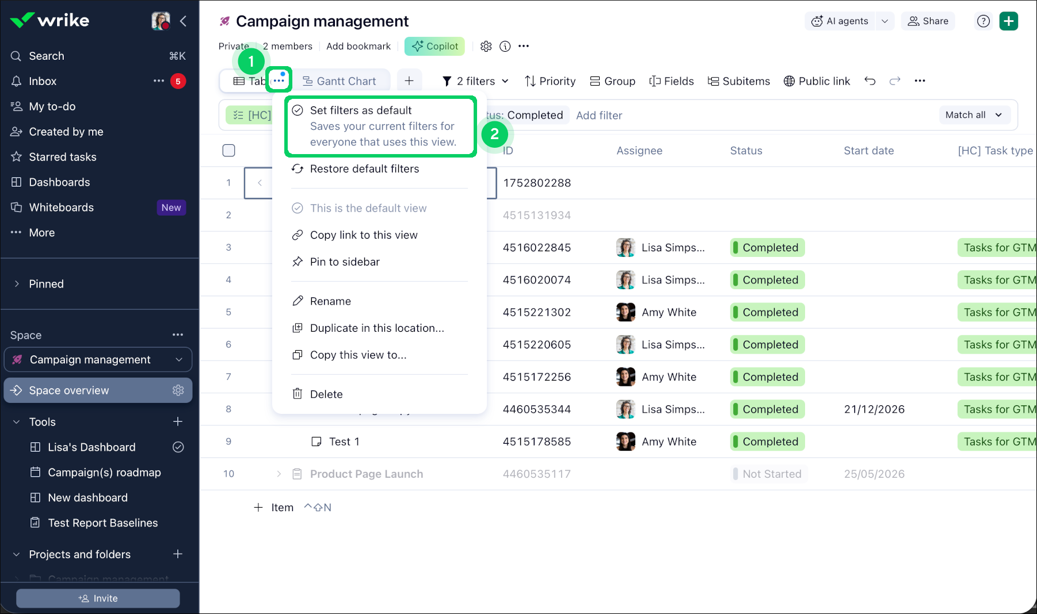This screenshot has height=614, width=1037.
Task: Open Whiteboards
Action: tap(61, 208)
